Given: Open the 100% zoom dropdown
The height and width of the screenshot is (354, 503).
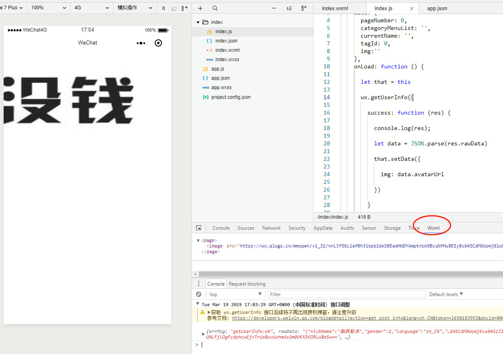Looking at the screenshot, I should coord(49,8).
